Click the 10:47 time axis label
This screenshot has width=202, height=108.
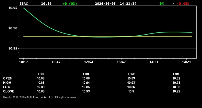coord(56,62)
